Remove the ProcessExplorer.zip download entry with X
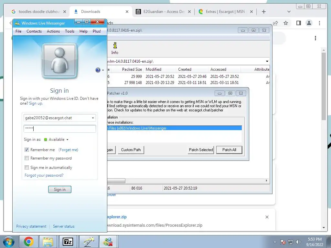The image size is (331, 248). click(x=267, y=217)
